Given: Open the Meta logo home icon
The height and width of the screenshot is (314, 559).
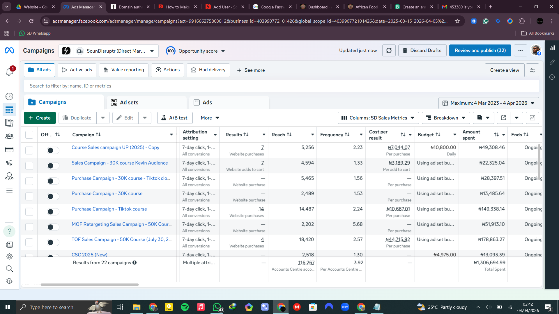Looking at the screenshot, I should pyautogui.click(x=9, y=51).
